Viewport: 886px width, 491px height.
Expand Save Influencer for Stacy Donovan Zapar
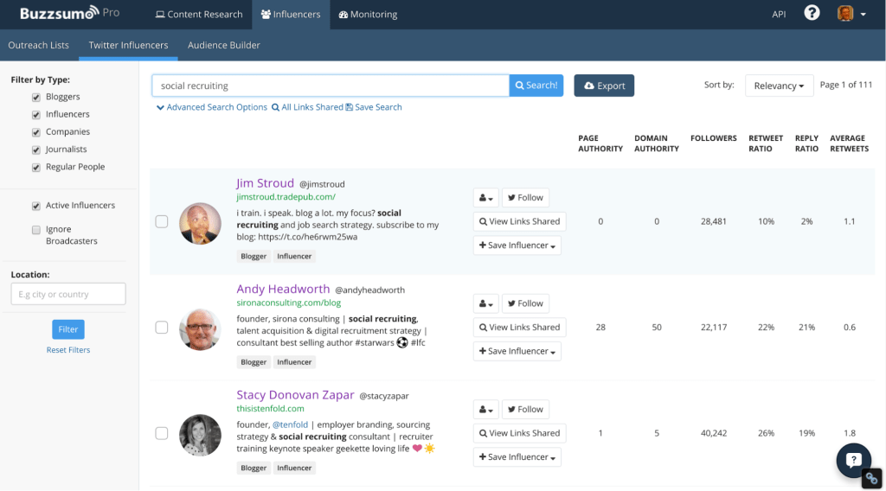tap(517, 457)
